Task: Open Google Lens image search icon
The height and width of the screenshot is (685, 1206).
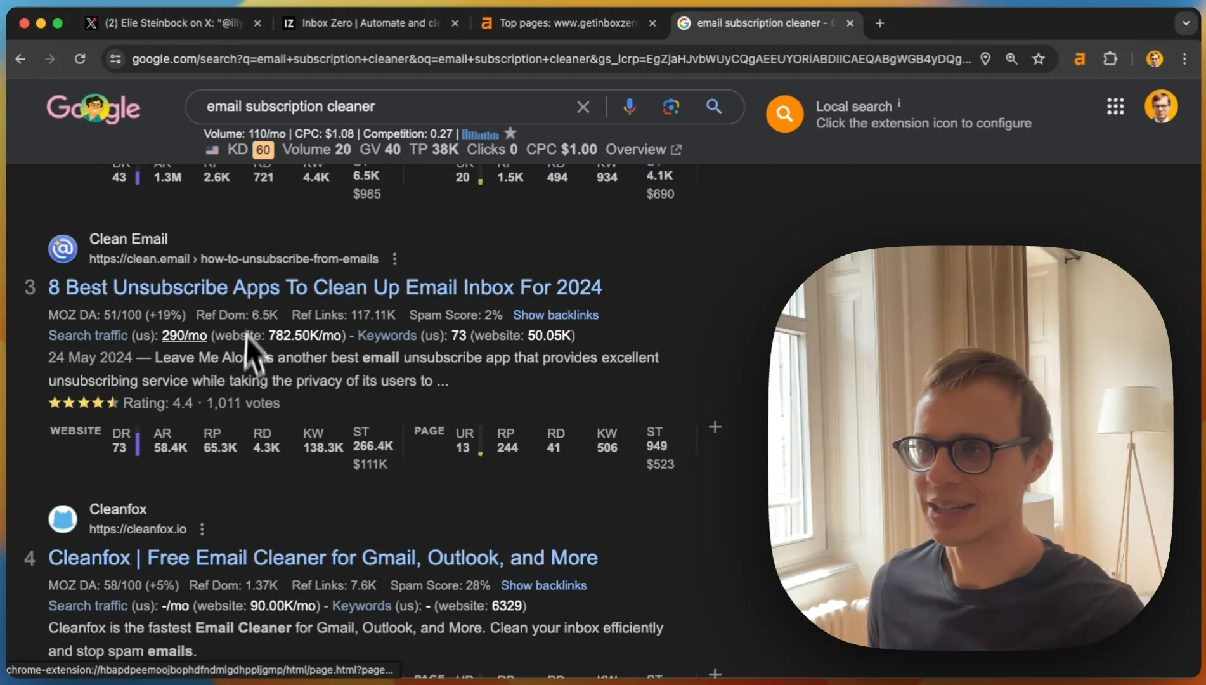Action: coord(671,107)
